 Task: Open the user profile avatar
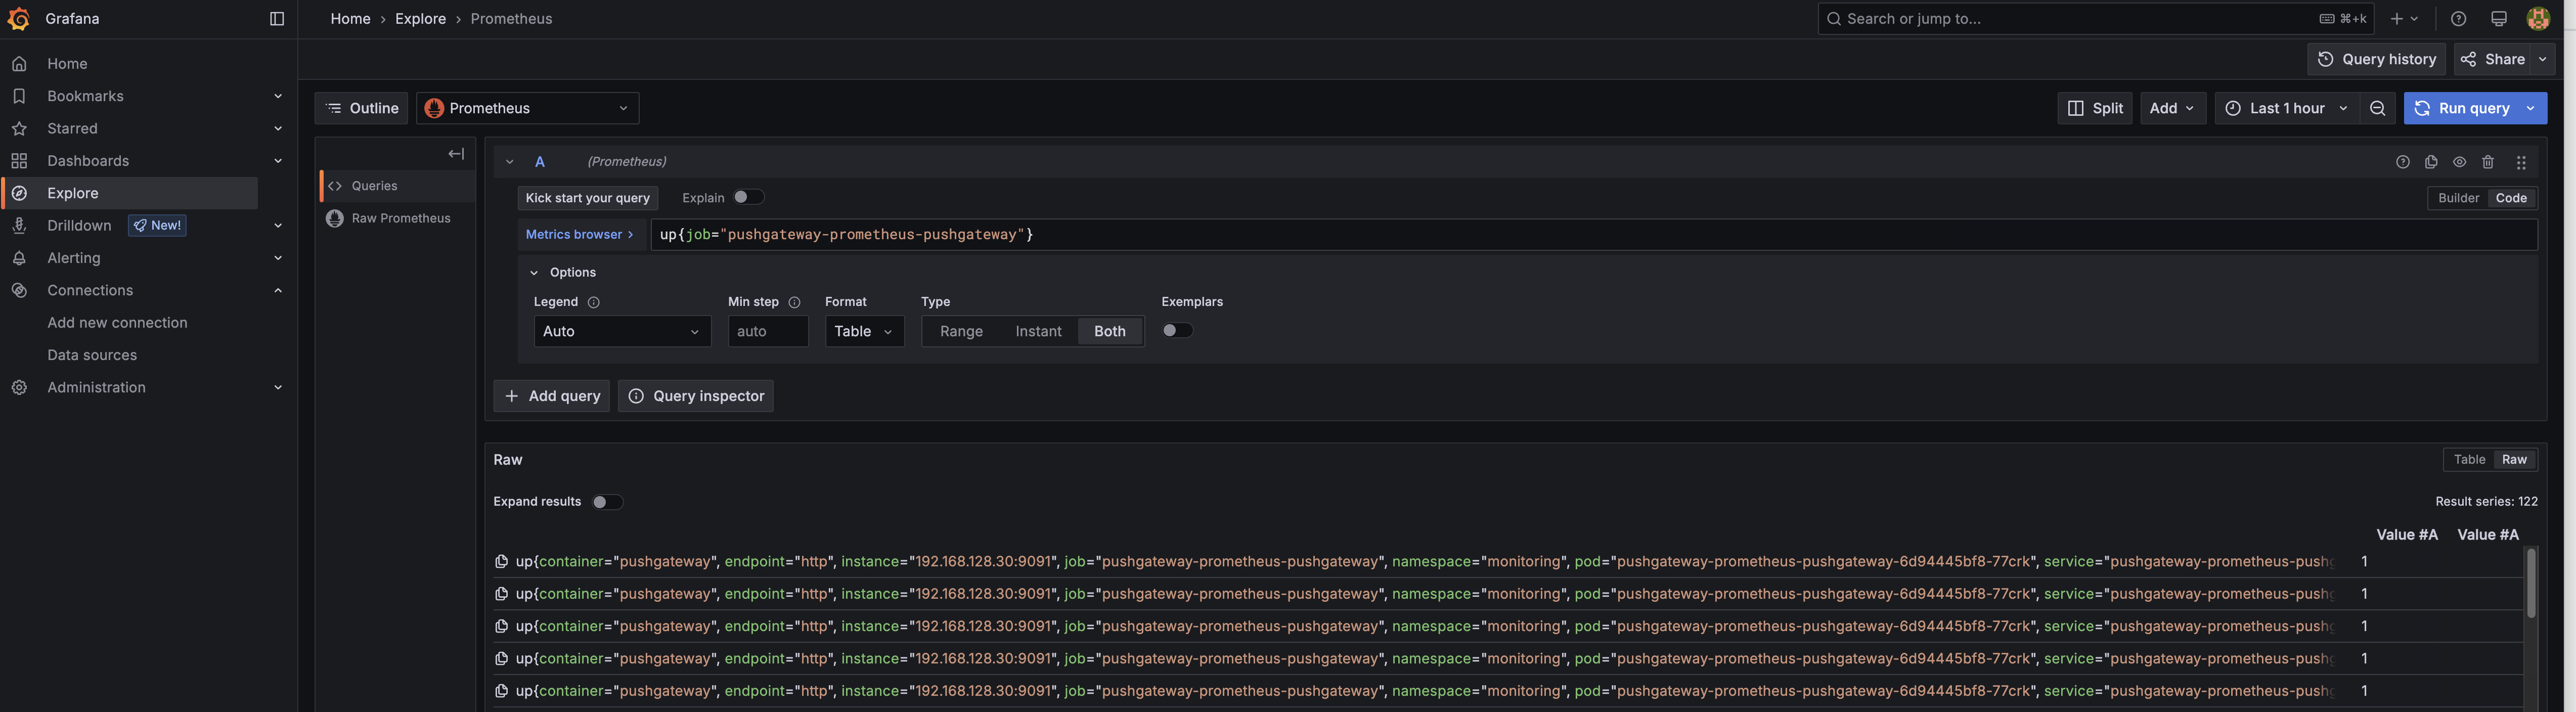click(2538, 19)
